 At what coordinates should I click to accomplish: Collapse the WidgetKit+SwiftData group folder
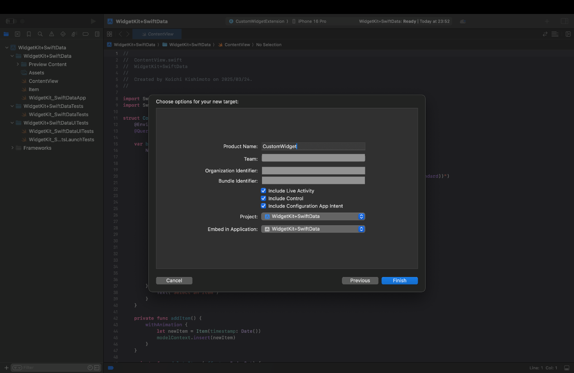click(12, 56)
